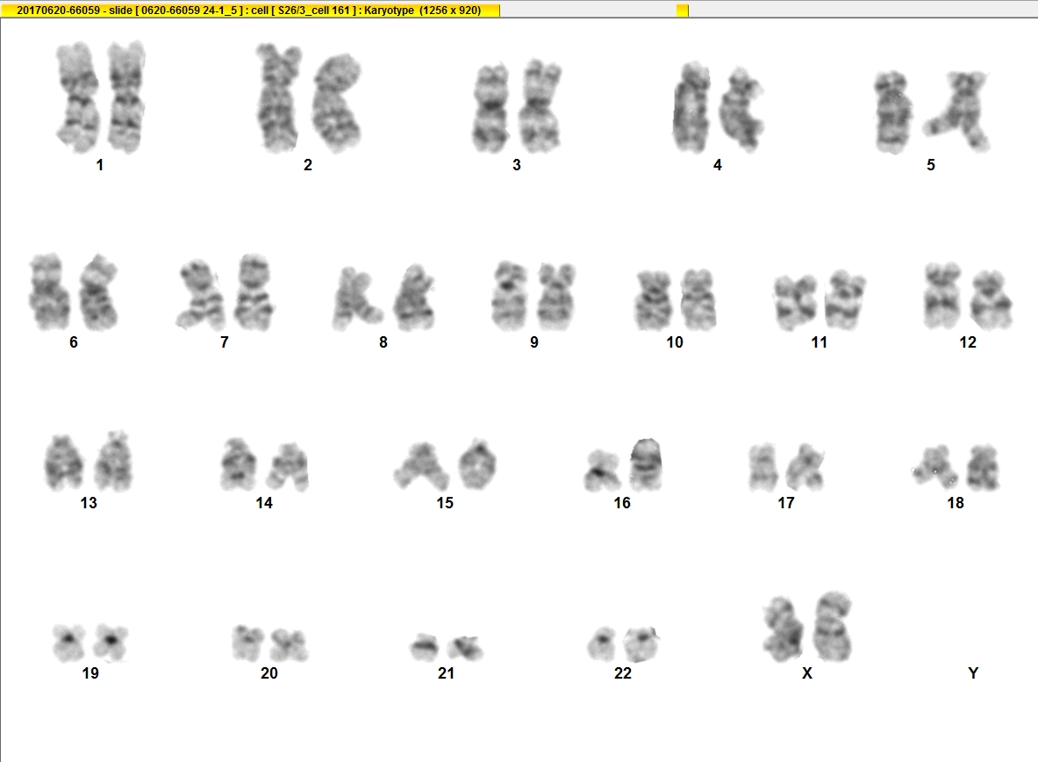
Task: Click the chromosome label "3"
Action: click(516, 165)
